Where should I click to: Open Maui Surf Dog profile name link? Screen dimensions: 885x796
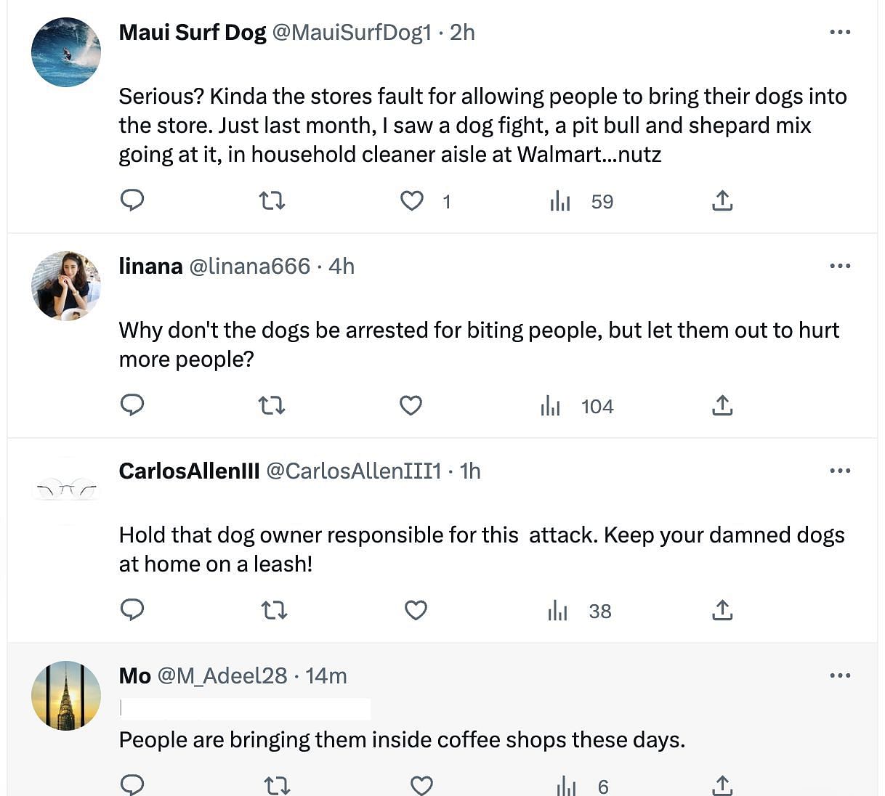click(x=193, y=33)
